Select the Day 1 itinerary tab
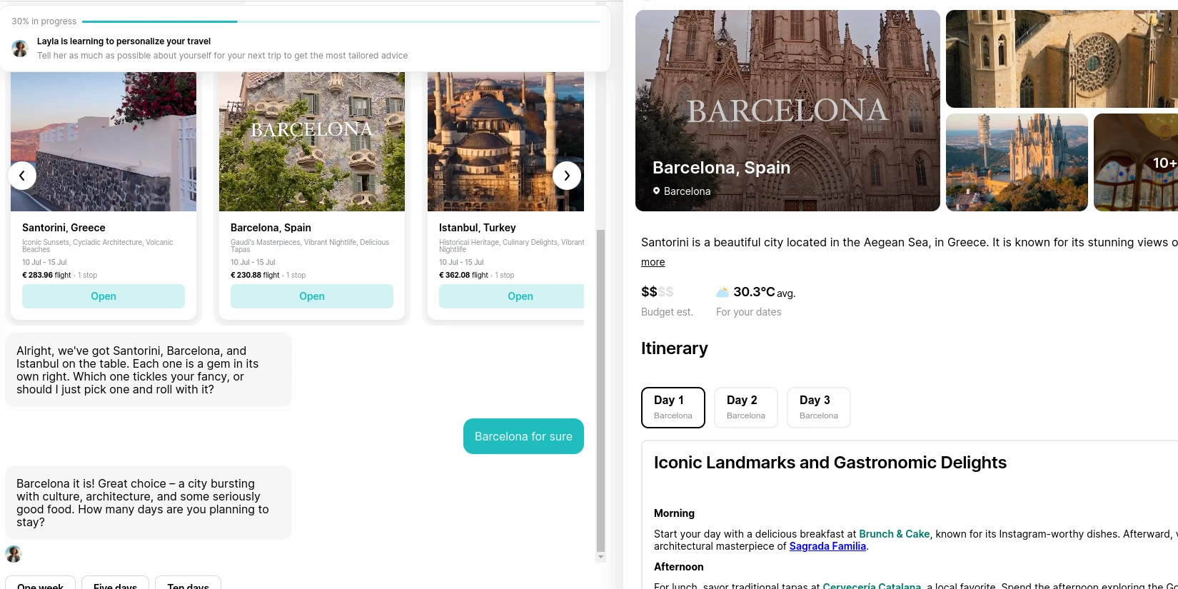1178x589 pixels. tap(673, 408)
